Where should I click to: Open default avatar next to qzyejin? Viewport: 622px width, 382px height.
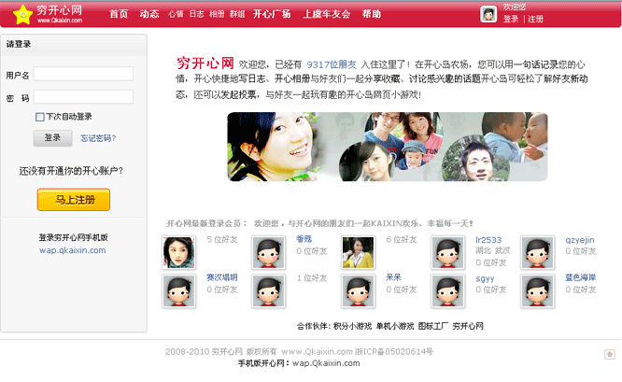point(538,252)
